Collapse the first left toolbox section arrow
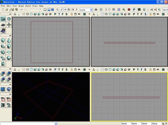Viewport: 168px width, 125px height. coord(10,14)
